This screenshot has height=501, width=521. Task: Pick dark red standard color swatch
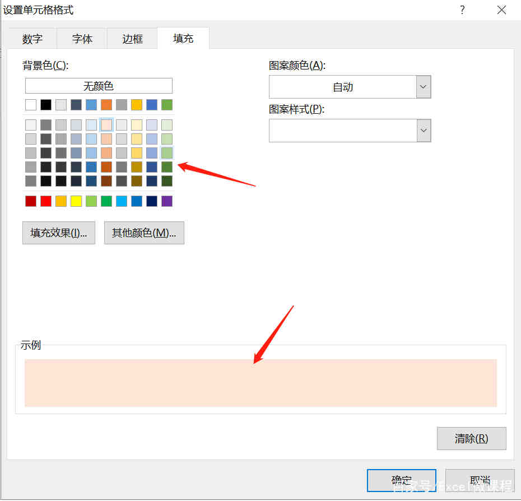pyautogui.click(x=31, y=201)
